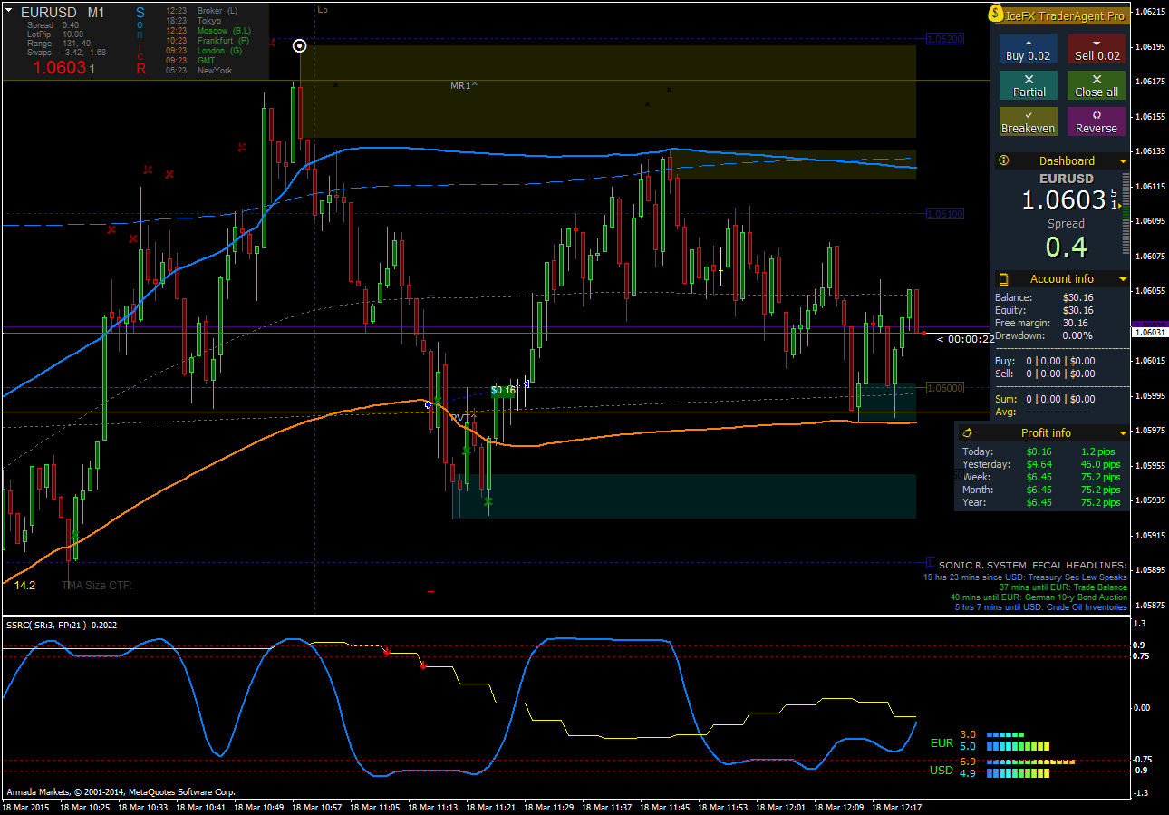The image size is (1169, 815).
Task: Click the MR1^ pivot label
Action: (464, 85)
